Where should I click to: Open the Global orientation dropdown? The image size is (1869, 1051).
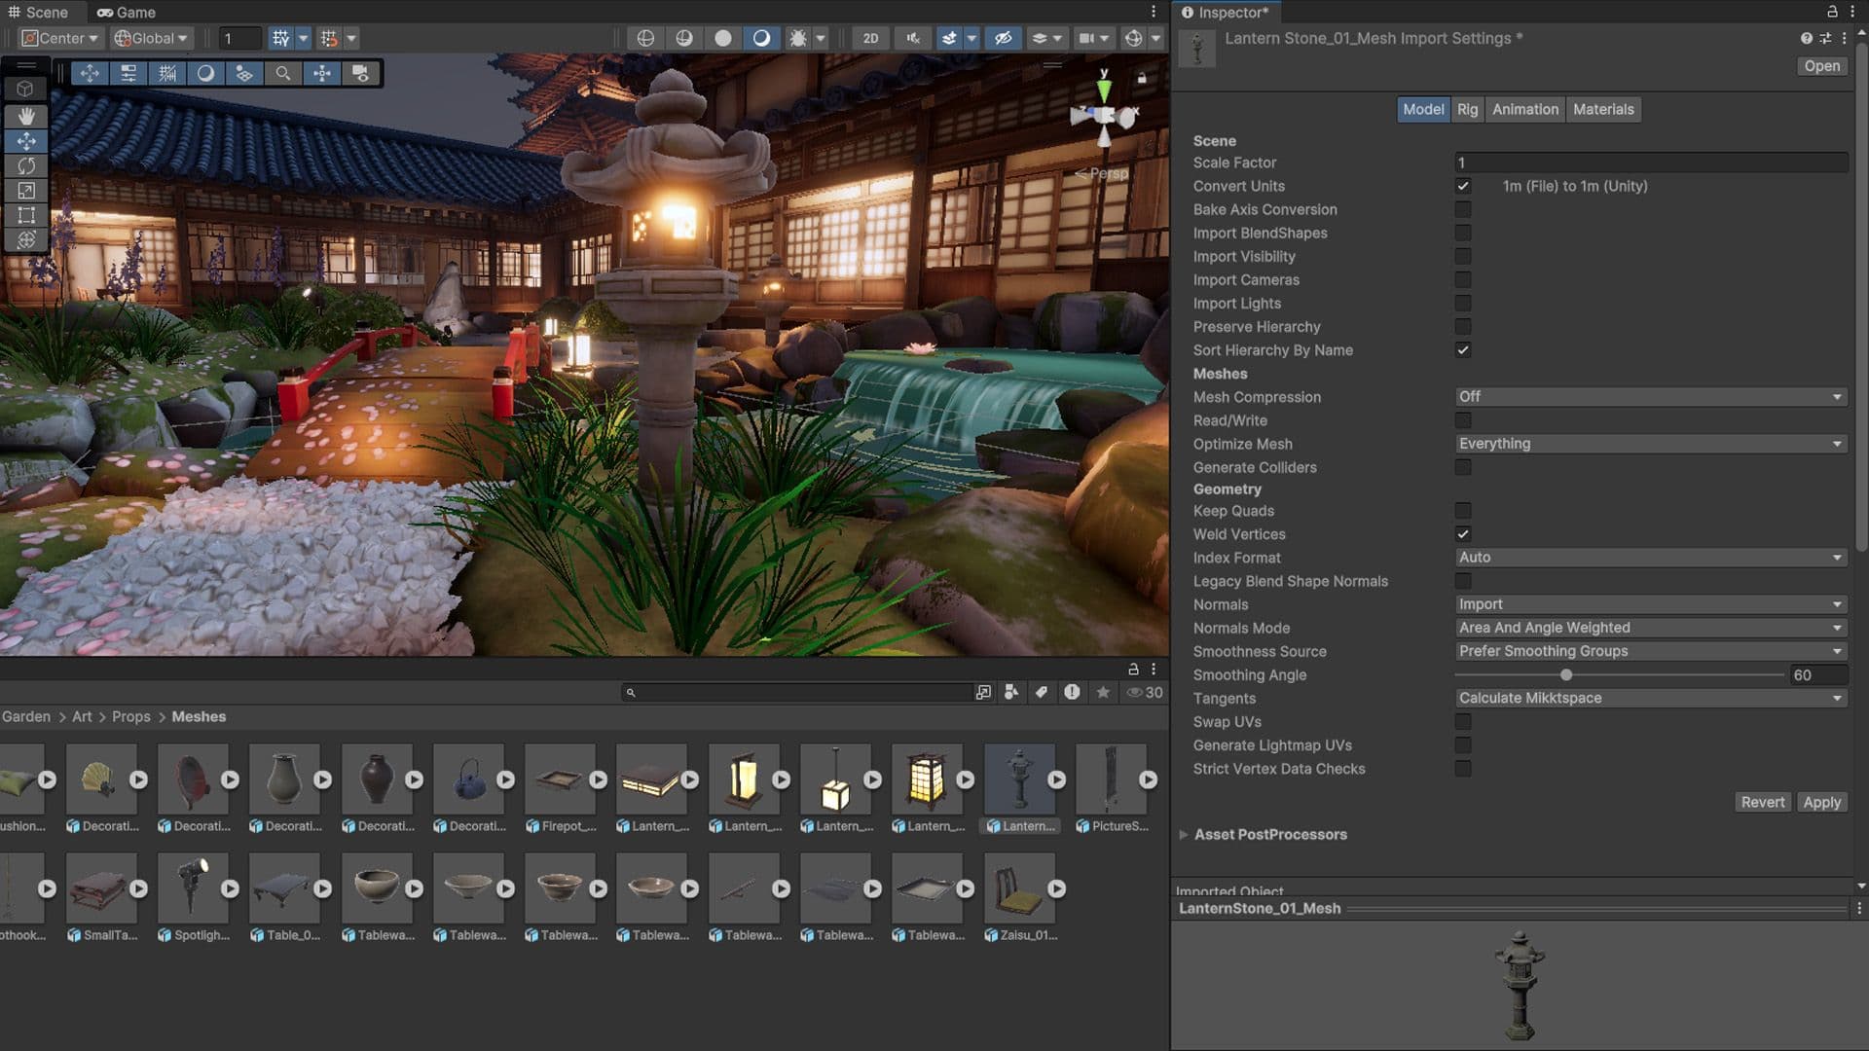click(x=151, y=38)
